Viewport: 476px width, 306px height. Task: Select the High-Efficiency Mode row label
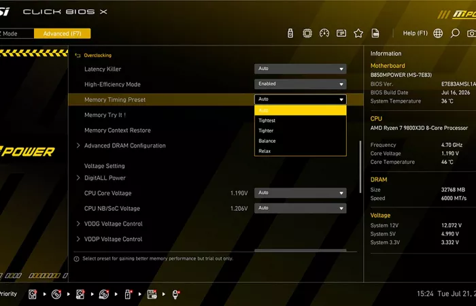[x=112, y=84]
